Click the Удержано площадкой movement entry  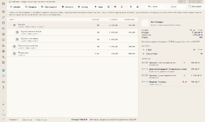click(172, 70)
